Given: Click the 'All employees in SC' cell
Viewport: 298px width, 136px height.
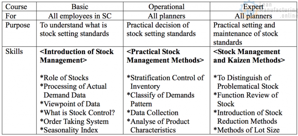Looking at the screenshot, I should point(80,16).
